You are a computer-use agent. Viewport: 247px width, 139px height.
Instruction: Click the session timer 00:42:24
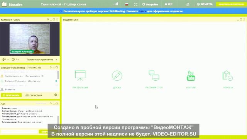click(205, 4)
